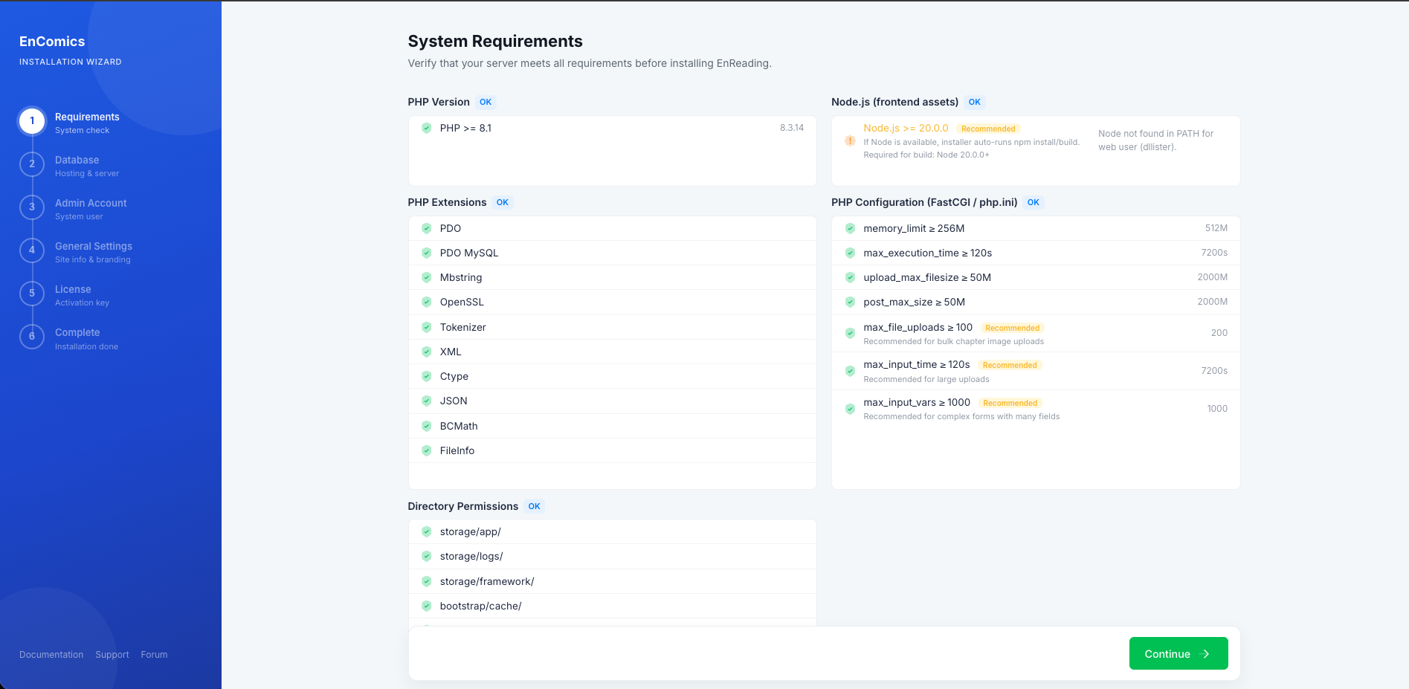Click the check icon next to OpenSSL

click(x=427, y=302)
